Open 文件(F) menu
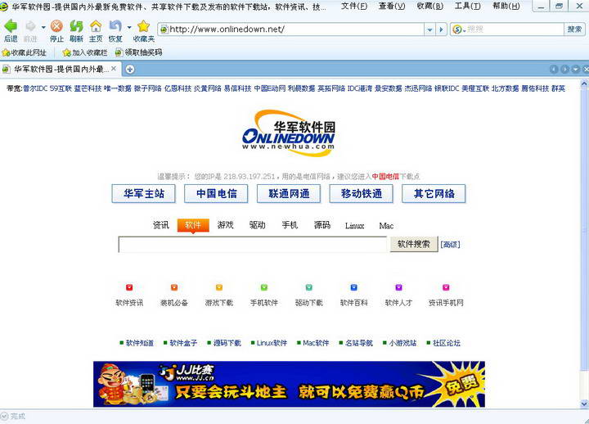Image resolution: width=589 pixels, height=424 pixels. point(354,6)
